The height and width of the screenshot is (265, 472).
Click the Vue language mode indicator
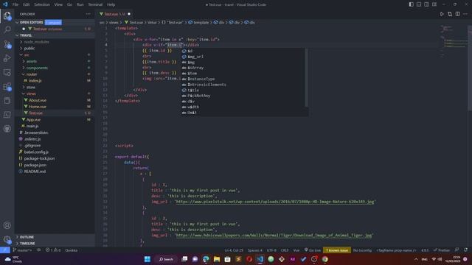click(296, 250)
